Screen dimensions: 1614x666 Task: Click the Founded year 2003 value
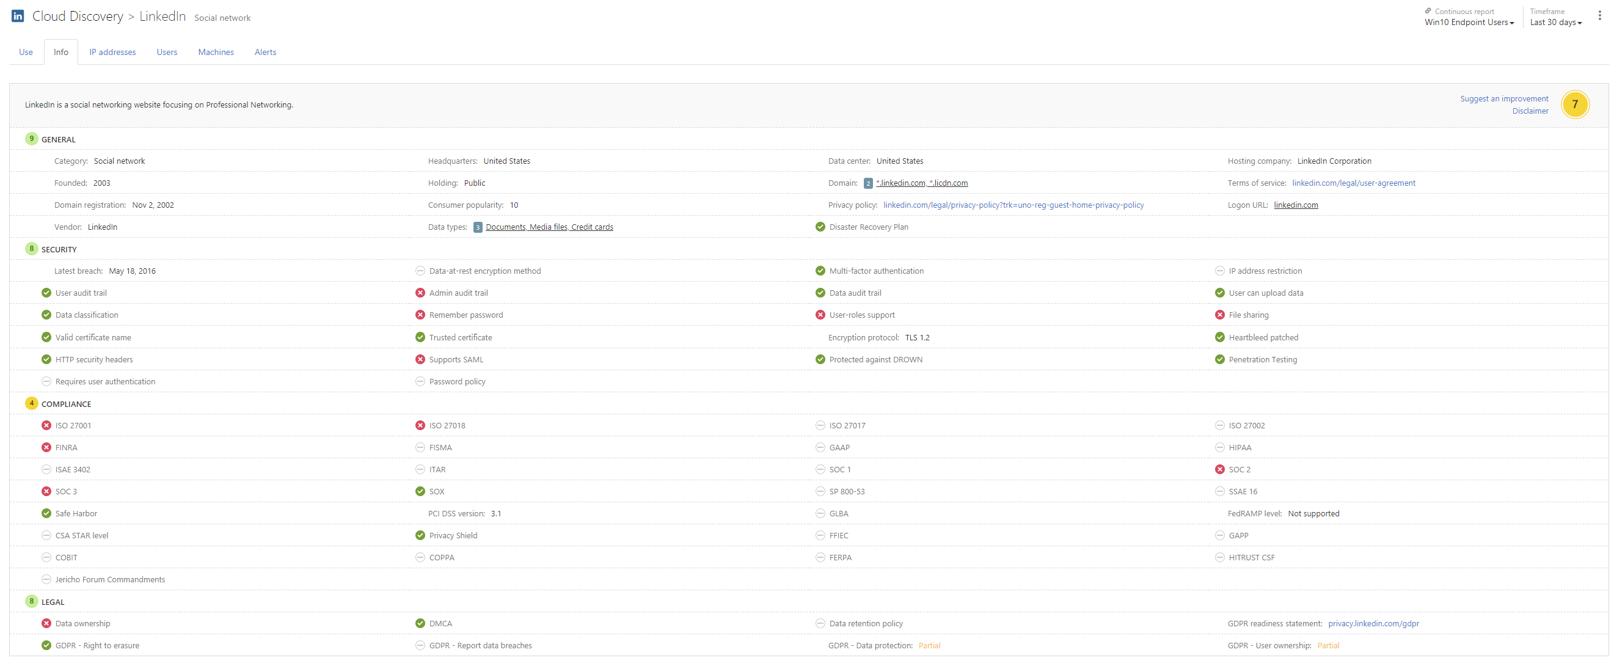(x=101, y=183)
